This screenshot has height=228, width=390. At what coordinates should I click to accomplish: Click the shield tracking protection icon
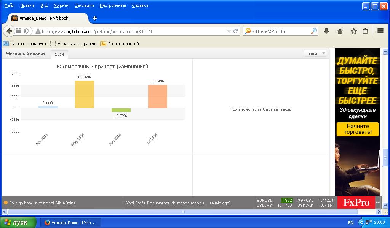(26, 31)
